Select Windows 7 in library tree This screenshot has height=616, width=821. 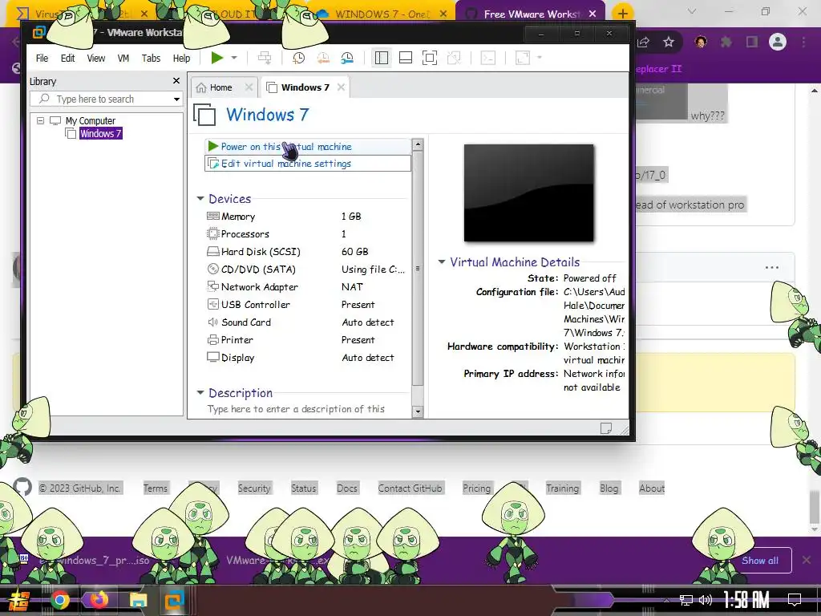(x=100, y=134)
